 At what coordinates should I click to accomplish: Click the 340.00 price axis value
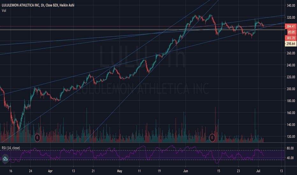coord(291,5)
